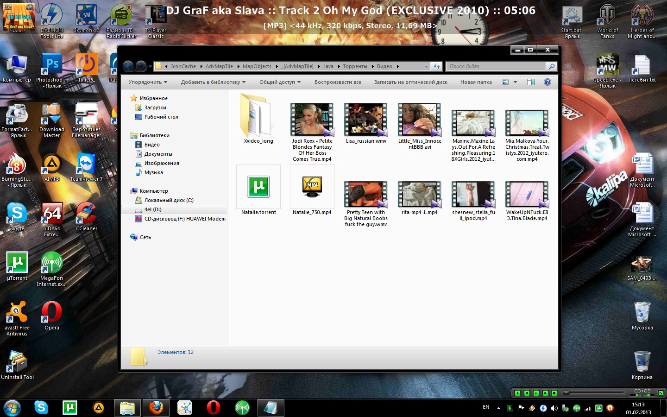This screenshot has height=417, width=667.
Task: Refresh the folder via address bar refresh icon
Action: [437, 66]
